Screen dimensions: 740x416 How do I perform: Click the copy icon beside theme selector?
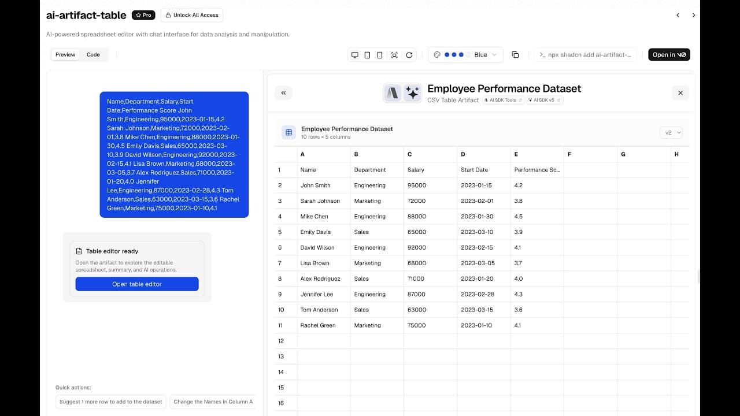point(515,55)
